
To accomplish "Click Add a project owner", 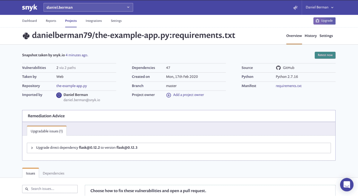I will [x=189, y=95].
